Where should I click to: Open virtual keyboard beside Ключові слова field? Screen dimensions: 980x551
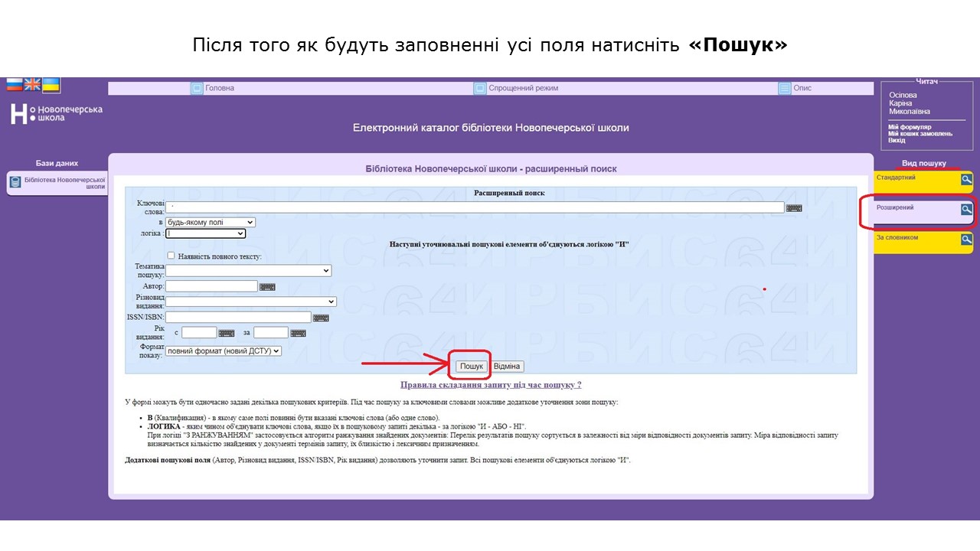tap(794, 208)
